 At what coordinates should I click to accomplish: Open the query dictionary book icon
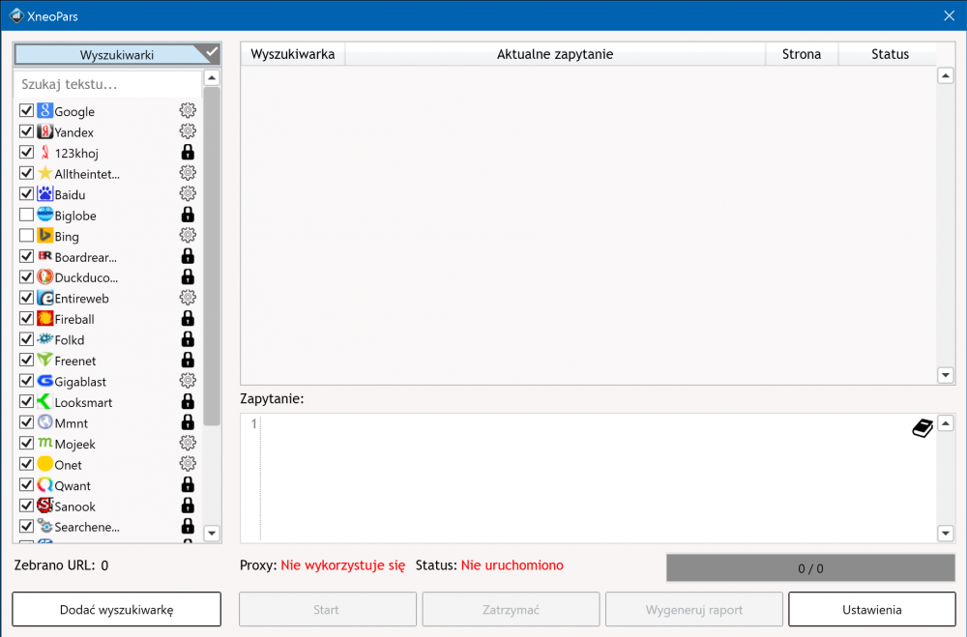923,427
